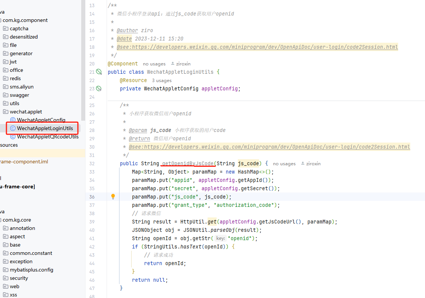Screen dimensions: 425x298
Task: Click the '3 usages' hint beside @Resource
Action: pos(161,81)
